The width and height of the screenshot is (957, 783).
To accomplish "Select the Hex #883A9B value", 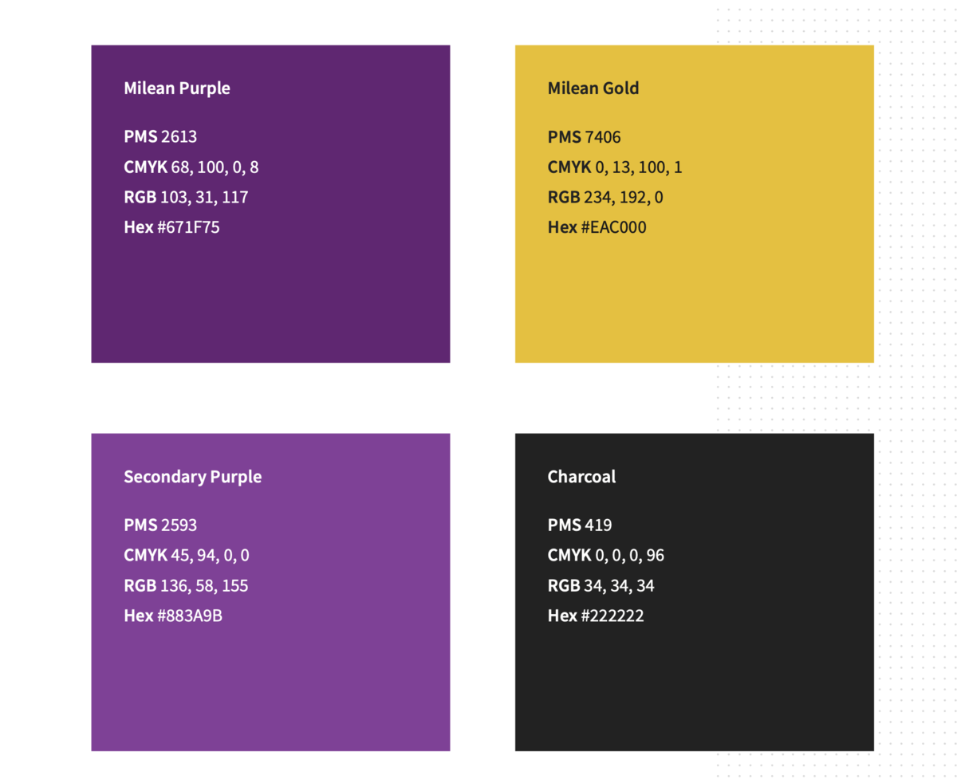I will click(x=172, y=616).
